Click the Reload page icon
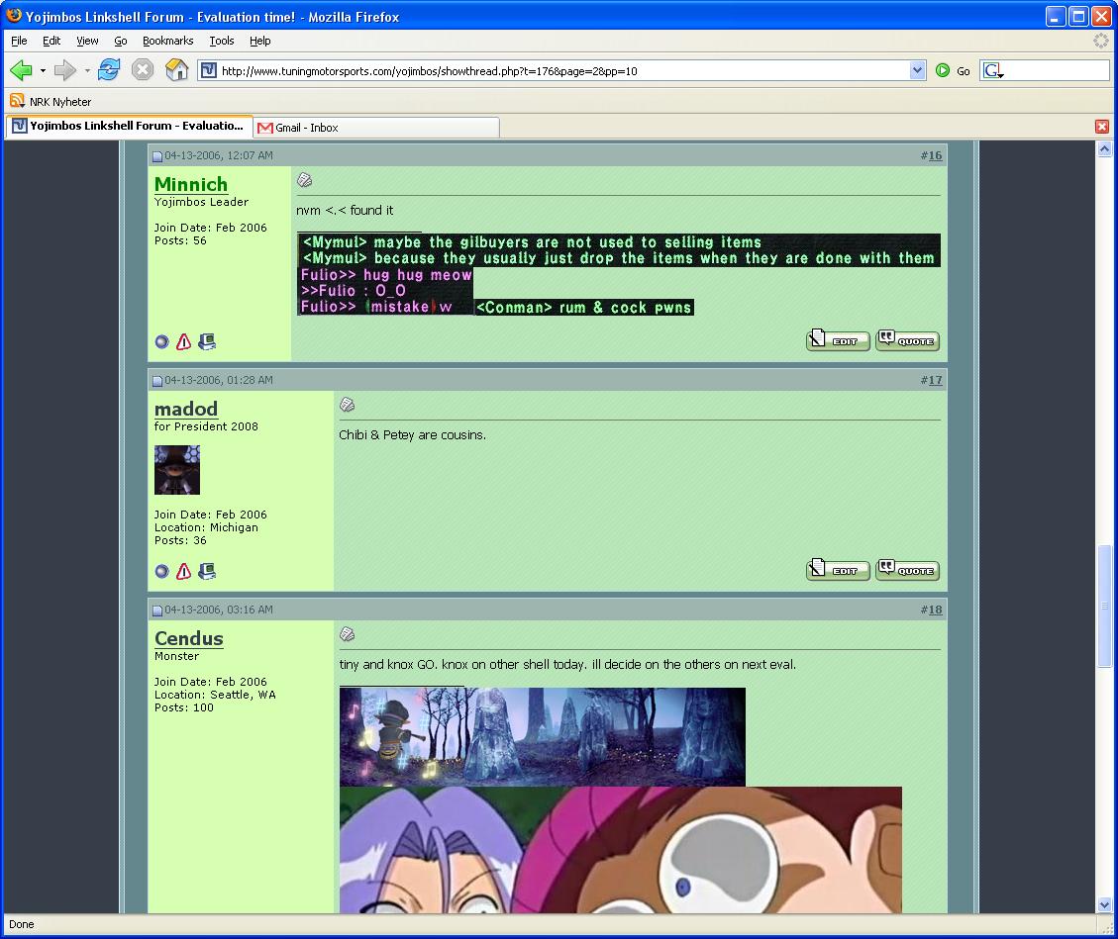 click(x=109, y=70)
